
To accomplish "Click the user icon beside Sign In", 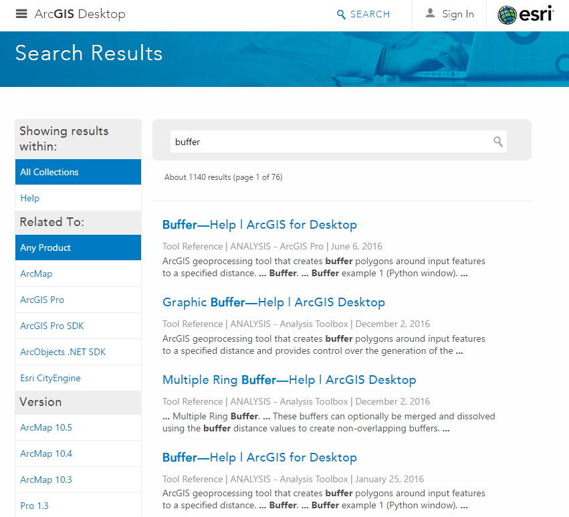I will point(430,13).
